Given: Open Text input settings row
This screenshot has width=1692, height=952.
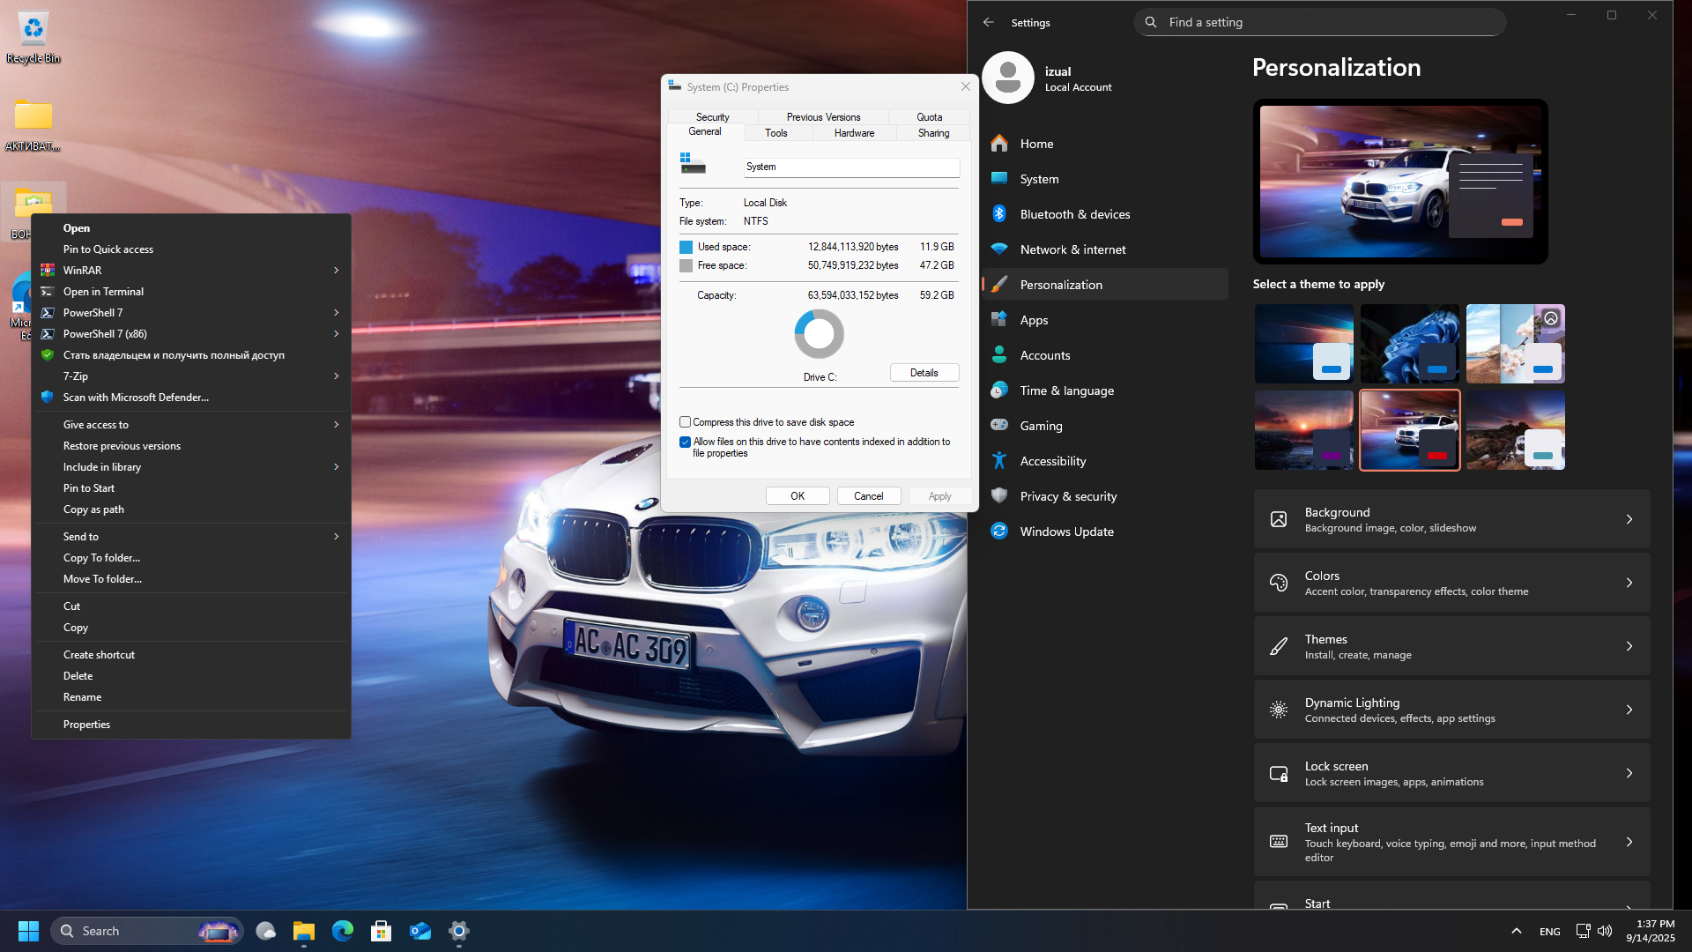Looking at the screenshot, I should [x=1451, y=842].
